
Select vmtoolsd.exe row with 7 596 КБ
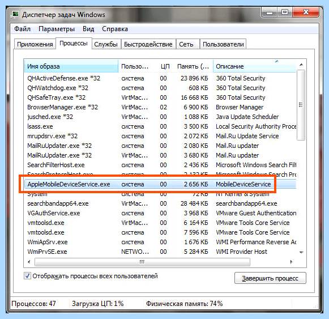coord(160,232)
